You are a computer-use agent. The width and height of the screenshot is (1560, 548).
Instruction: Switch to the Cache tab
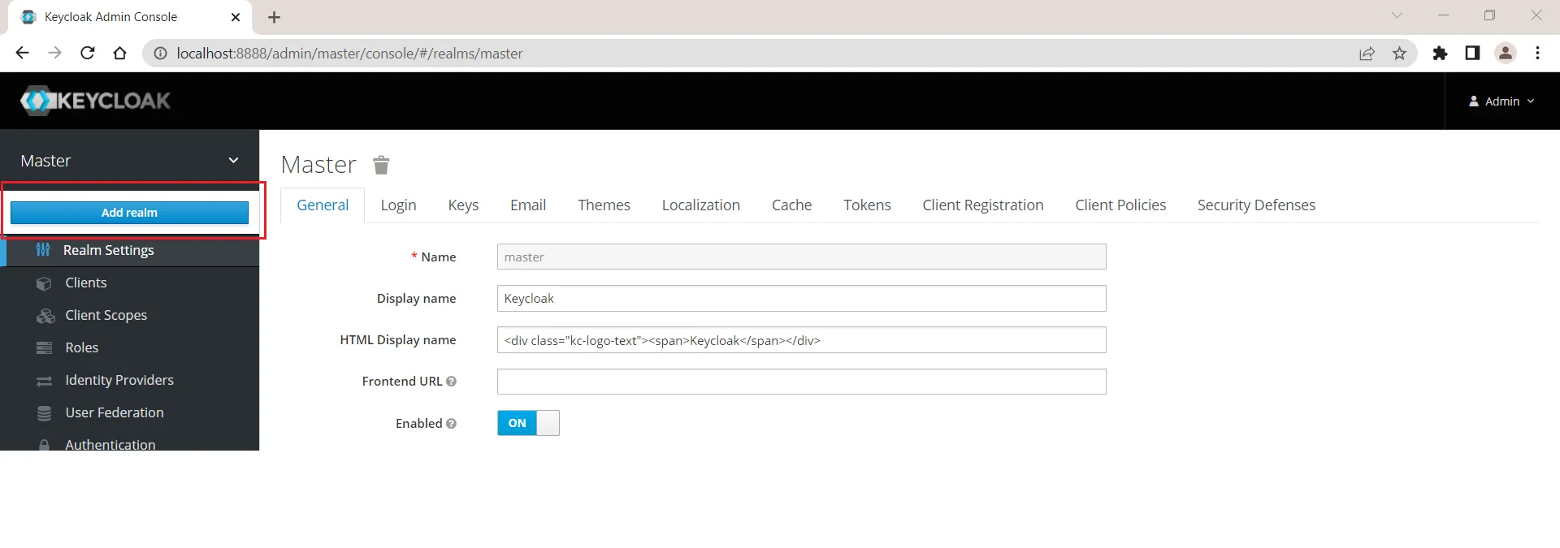pyautogui.click(x=791, y=205)
